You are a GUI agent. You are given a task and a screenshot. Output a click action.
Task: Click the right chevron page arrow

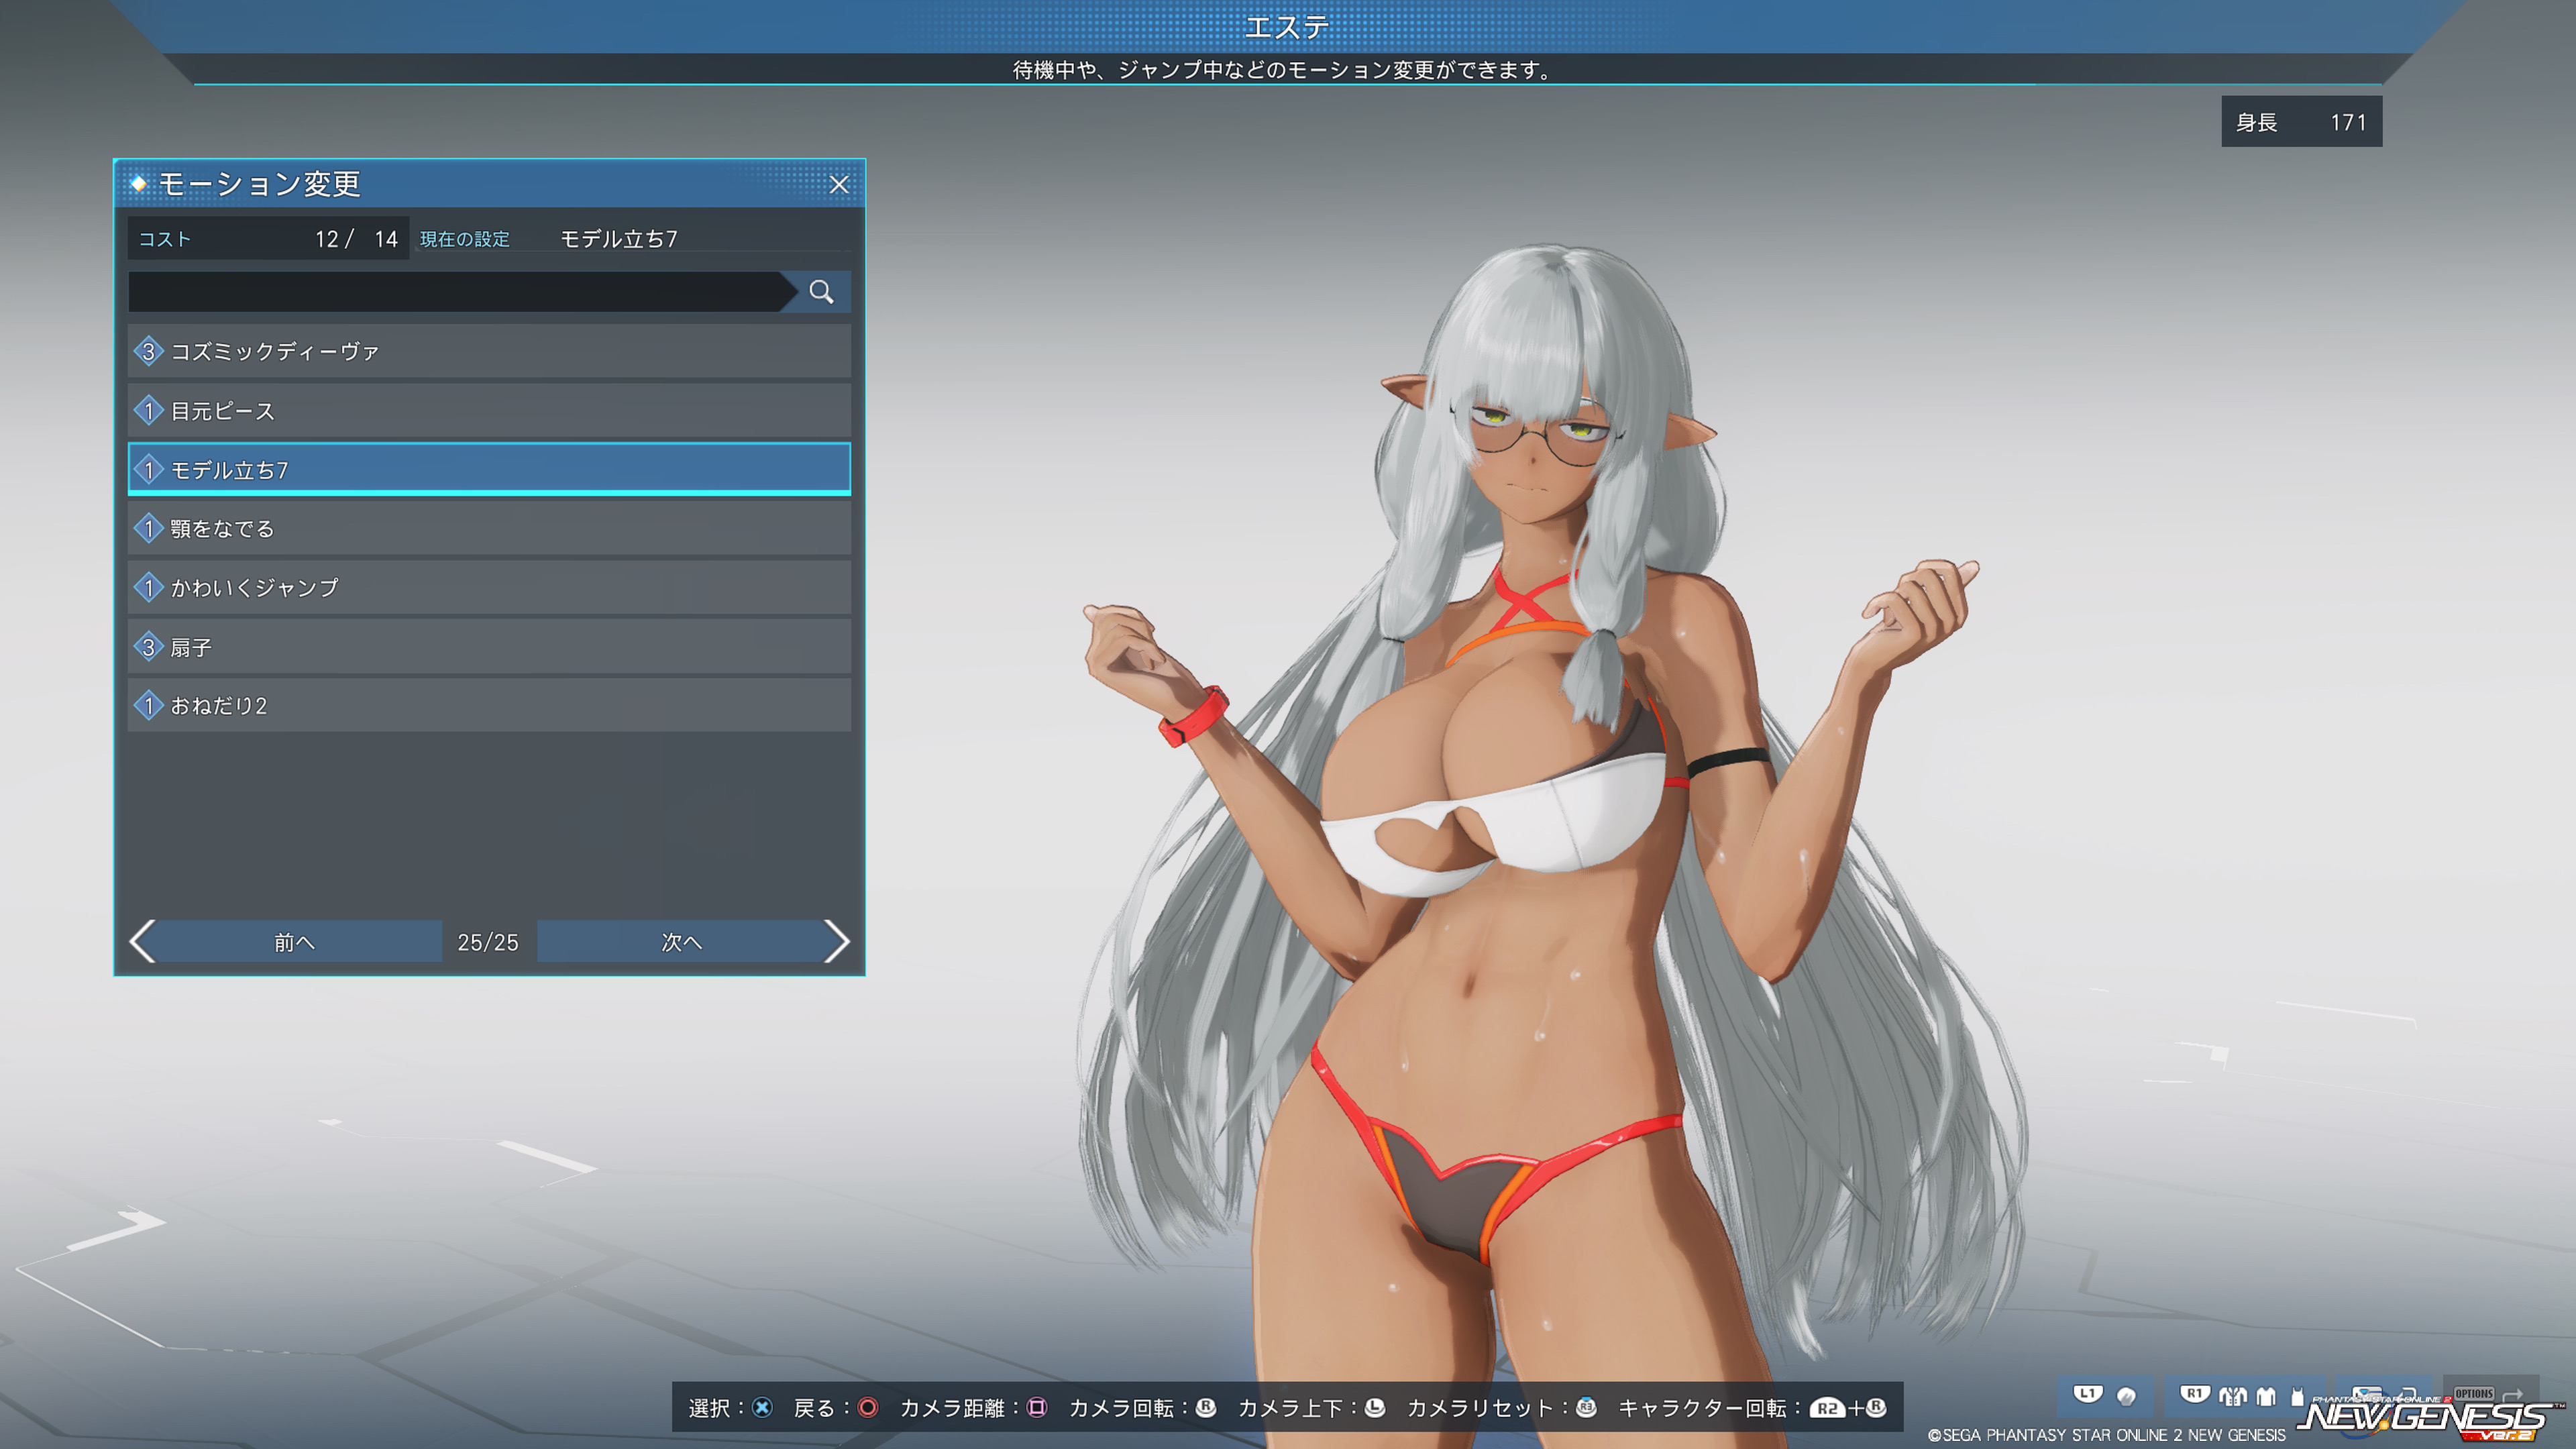coord(836,941)
